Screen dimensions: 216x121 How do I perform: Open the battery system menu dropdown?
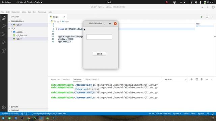click(x=209, y=2)
